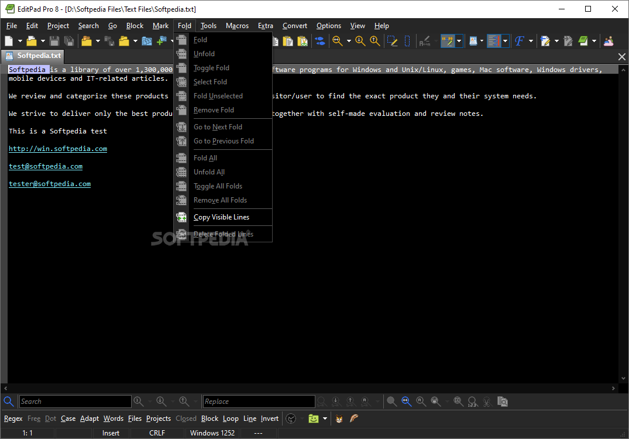Viewport: 629px width, 439px height.
Task: Toggle the Files search option
Action: (x=135, y=419)
